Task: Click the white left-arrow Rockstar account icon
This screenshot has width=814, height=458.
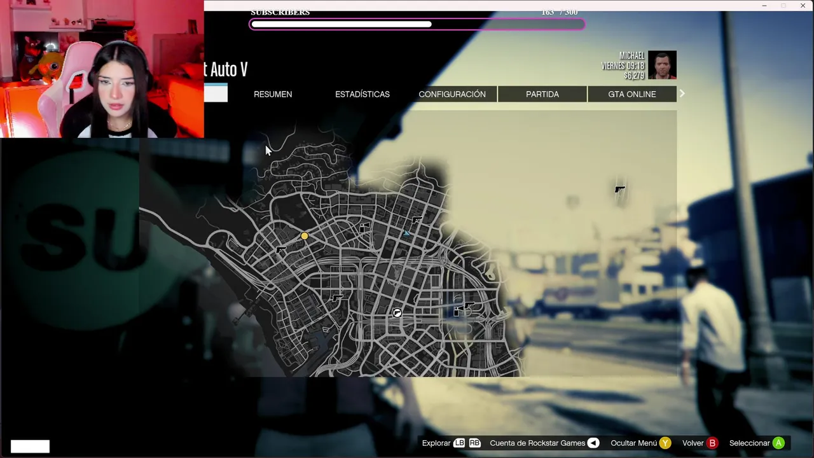Action: (593, 443)
